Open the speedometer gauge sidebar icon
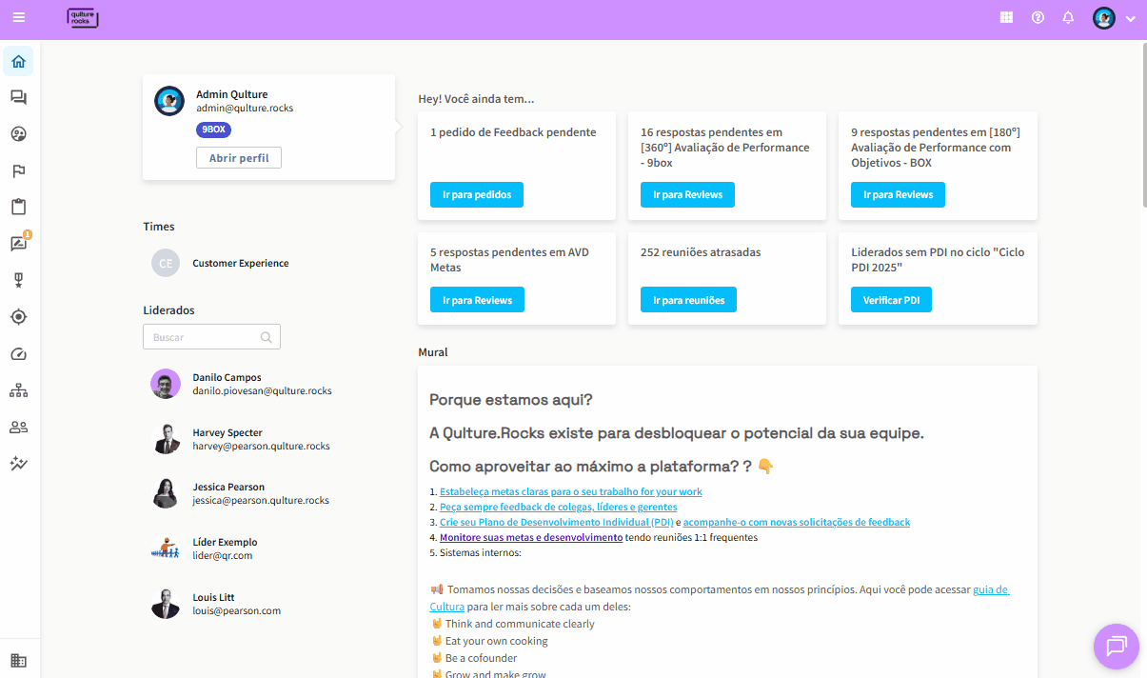 coord(18,354)
